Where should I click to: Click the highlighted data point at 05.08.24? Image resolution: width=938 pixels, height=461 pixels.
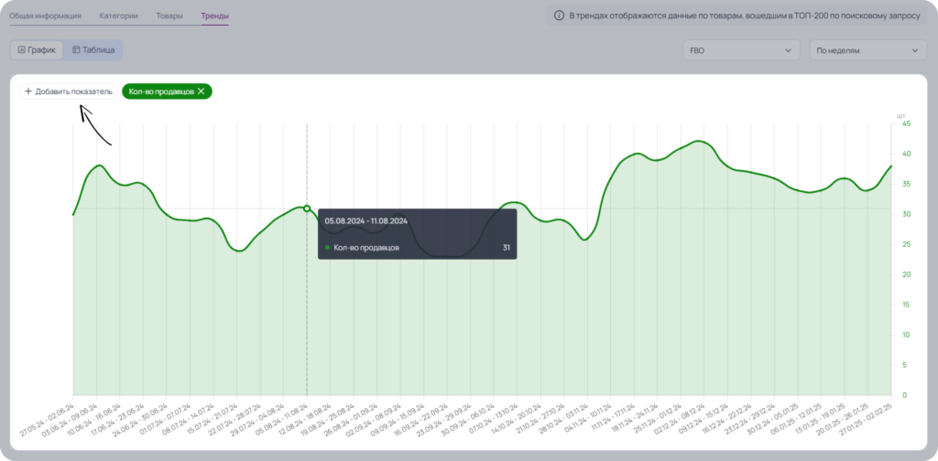coord(307,209)
